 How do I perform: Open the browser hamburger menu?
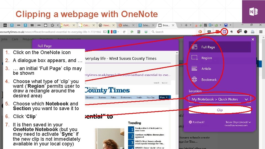(x=261, y=31)
